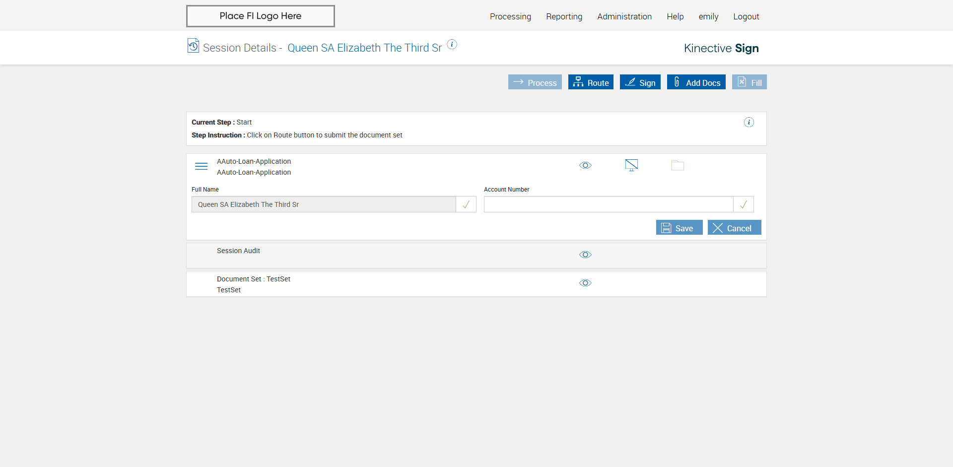Open Add Docs
This screenshot has width=953, height=467.
[x=696, y=82]
